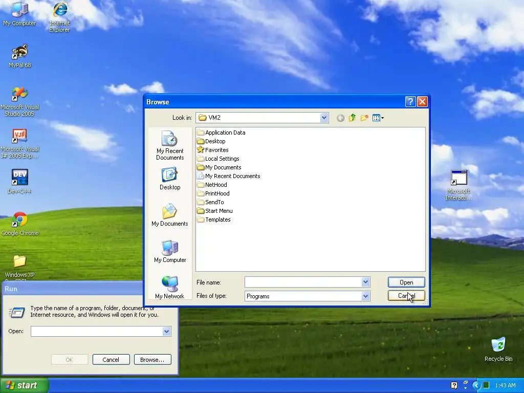Select the Favorites folder

213,150
